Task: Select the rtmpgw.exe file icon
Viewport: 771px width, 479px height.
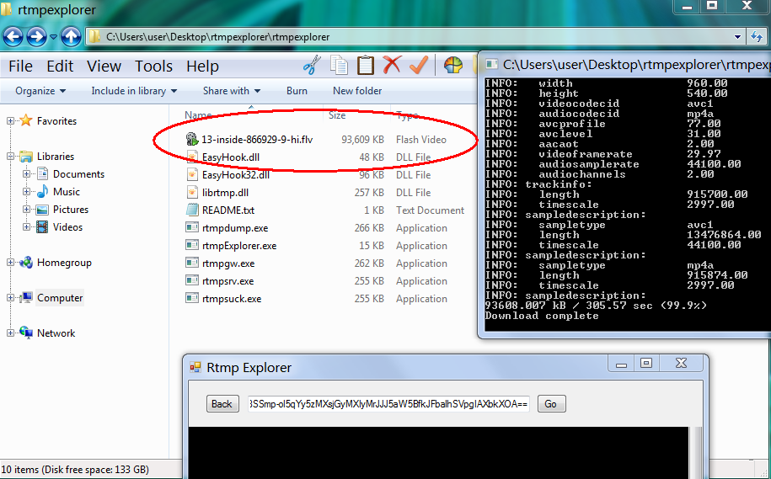Action: click(x=192, y=263)
